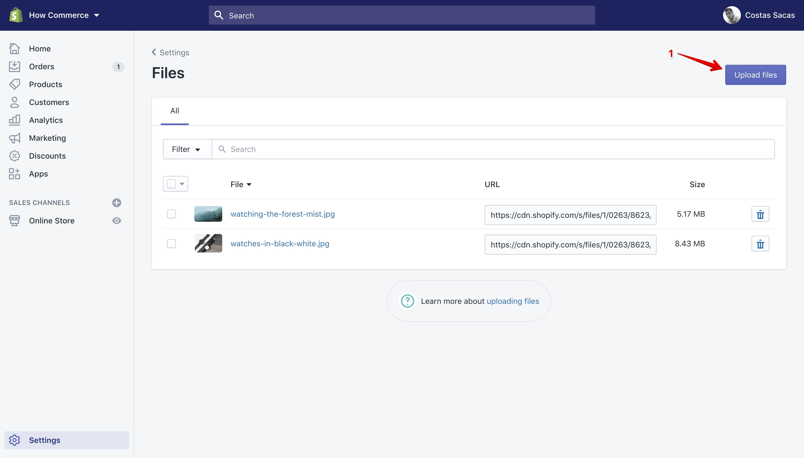Click the Online Store storefront icon
The image size is (804, 458).
click(15, 221)
